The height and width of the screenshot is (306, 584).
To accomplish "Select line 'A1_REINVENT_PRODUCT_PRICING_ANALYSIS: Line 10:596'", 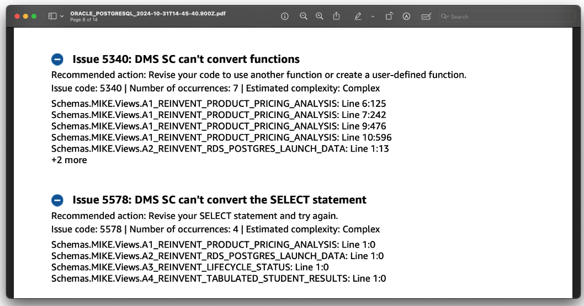I will [x=221, y=137].
